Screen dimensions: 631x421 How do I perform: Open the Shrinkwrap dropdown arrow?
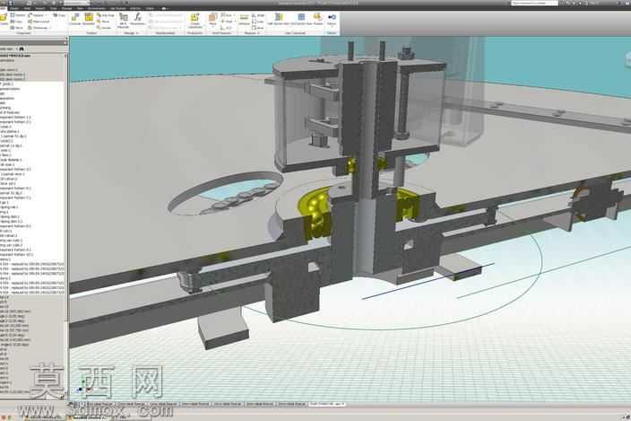(50, 28)
